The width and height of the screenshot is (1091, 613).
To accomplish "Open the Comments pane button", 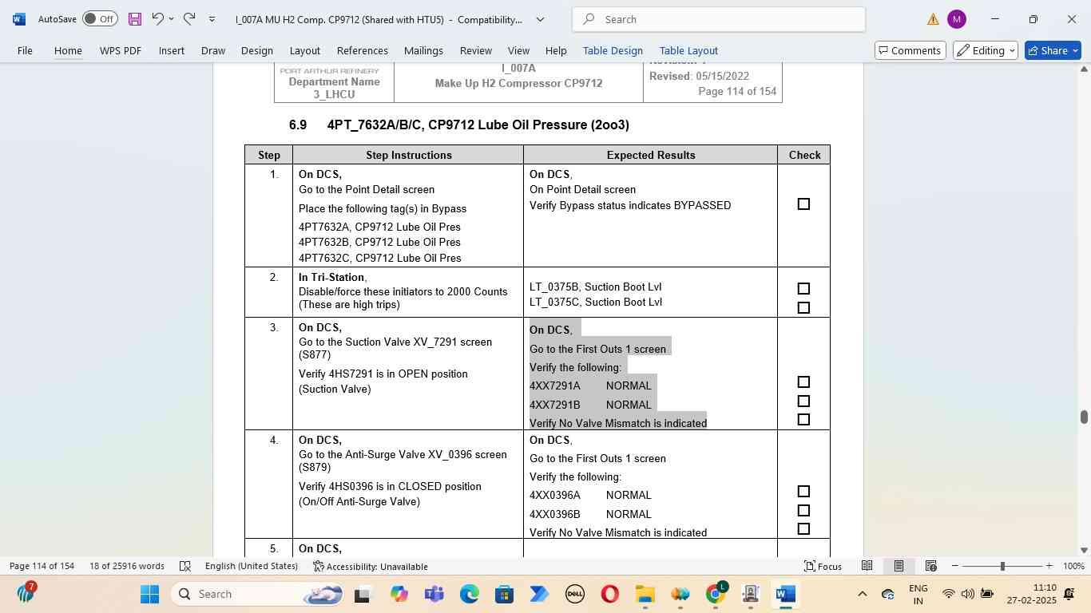I will pos(910,50).
